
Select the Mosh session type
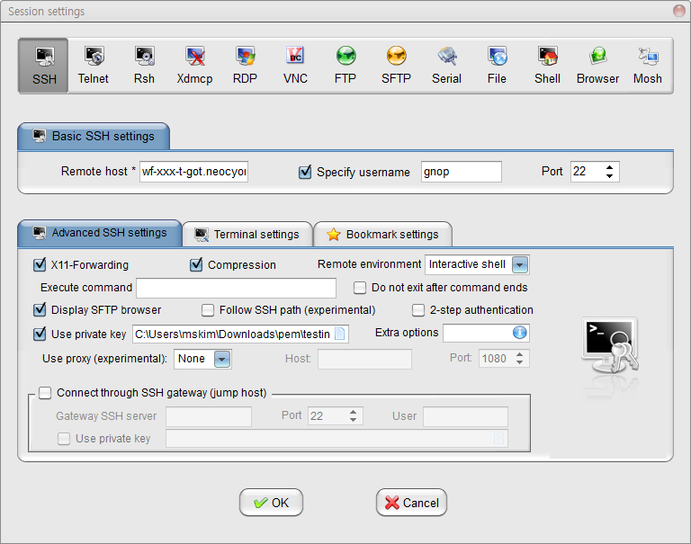point(648,66)
